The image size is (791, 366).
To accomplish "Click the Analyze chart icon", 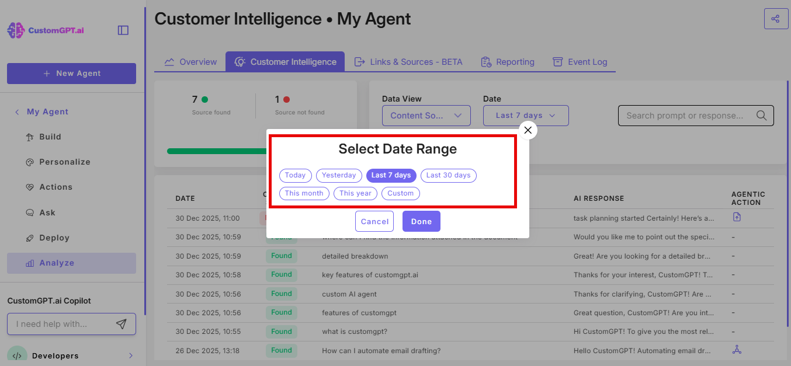I will pos(30,263).
